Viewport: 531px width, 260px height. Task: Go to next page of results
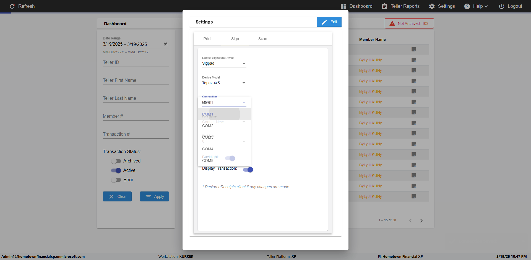[421, 220]
